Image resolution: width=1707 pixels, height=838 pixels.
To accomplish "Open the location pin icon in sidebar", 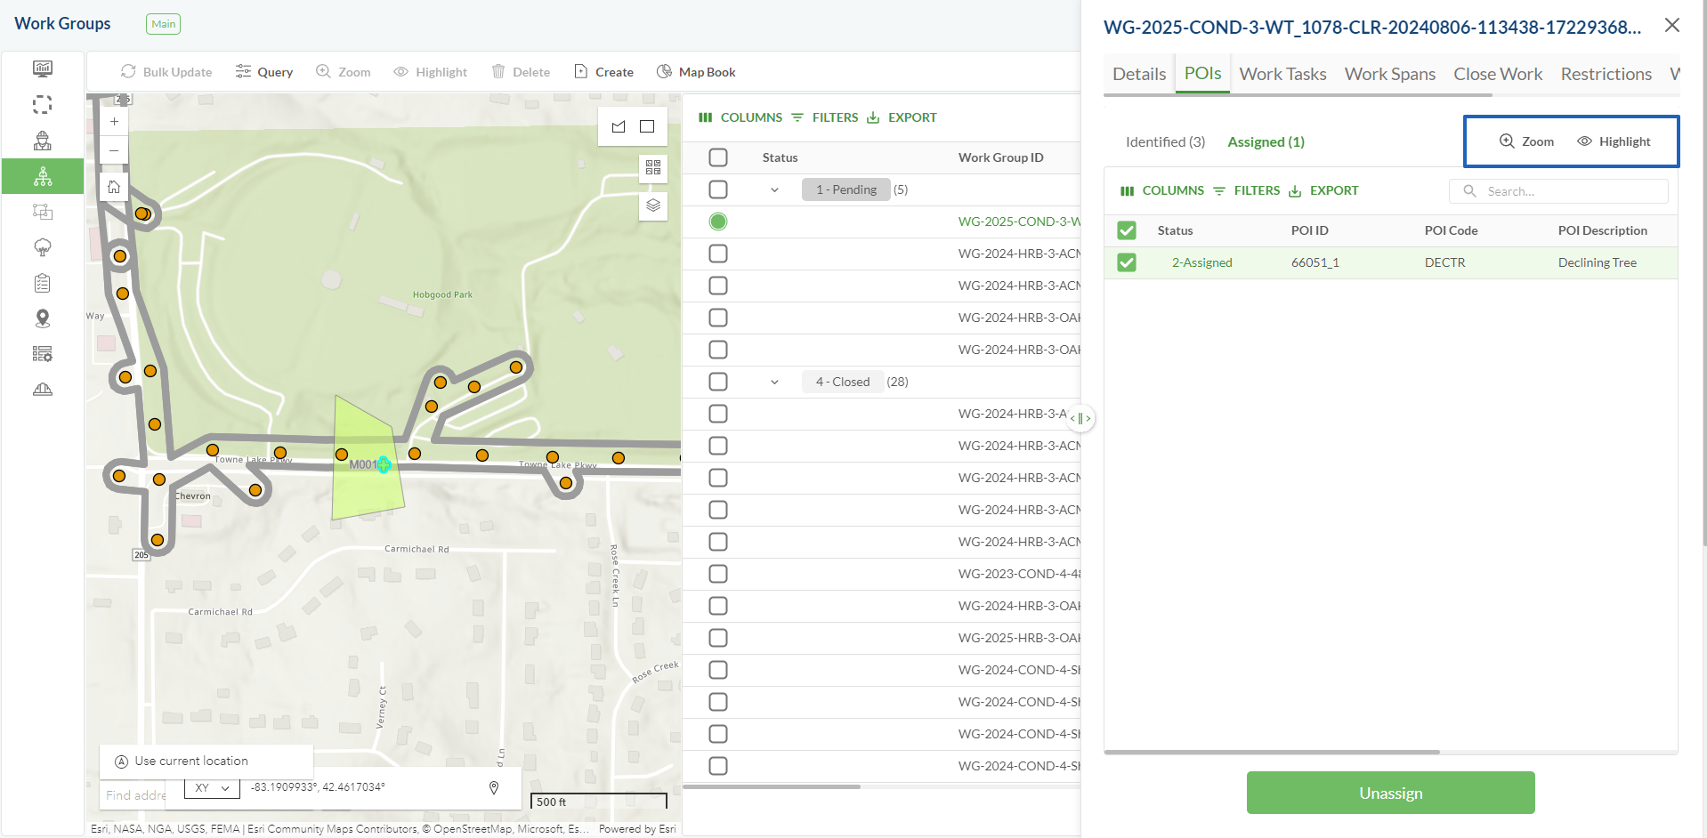I will point(42,318).
